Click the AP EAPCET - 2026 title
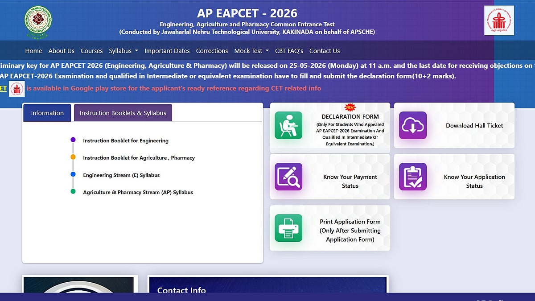The height and width of the screenshot is (301, 535). click(x=247, y=13)
